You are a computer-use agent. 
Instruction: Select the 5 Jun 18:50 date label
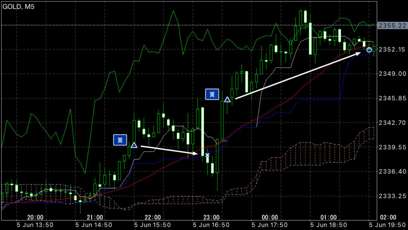pos(328,225)
